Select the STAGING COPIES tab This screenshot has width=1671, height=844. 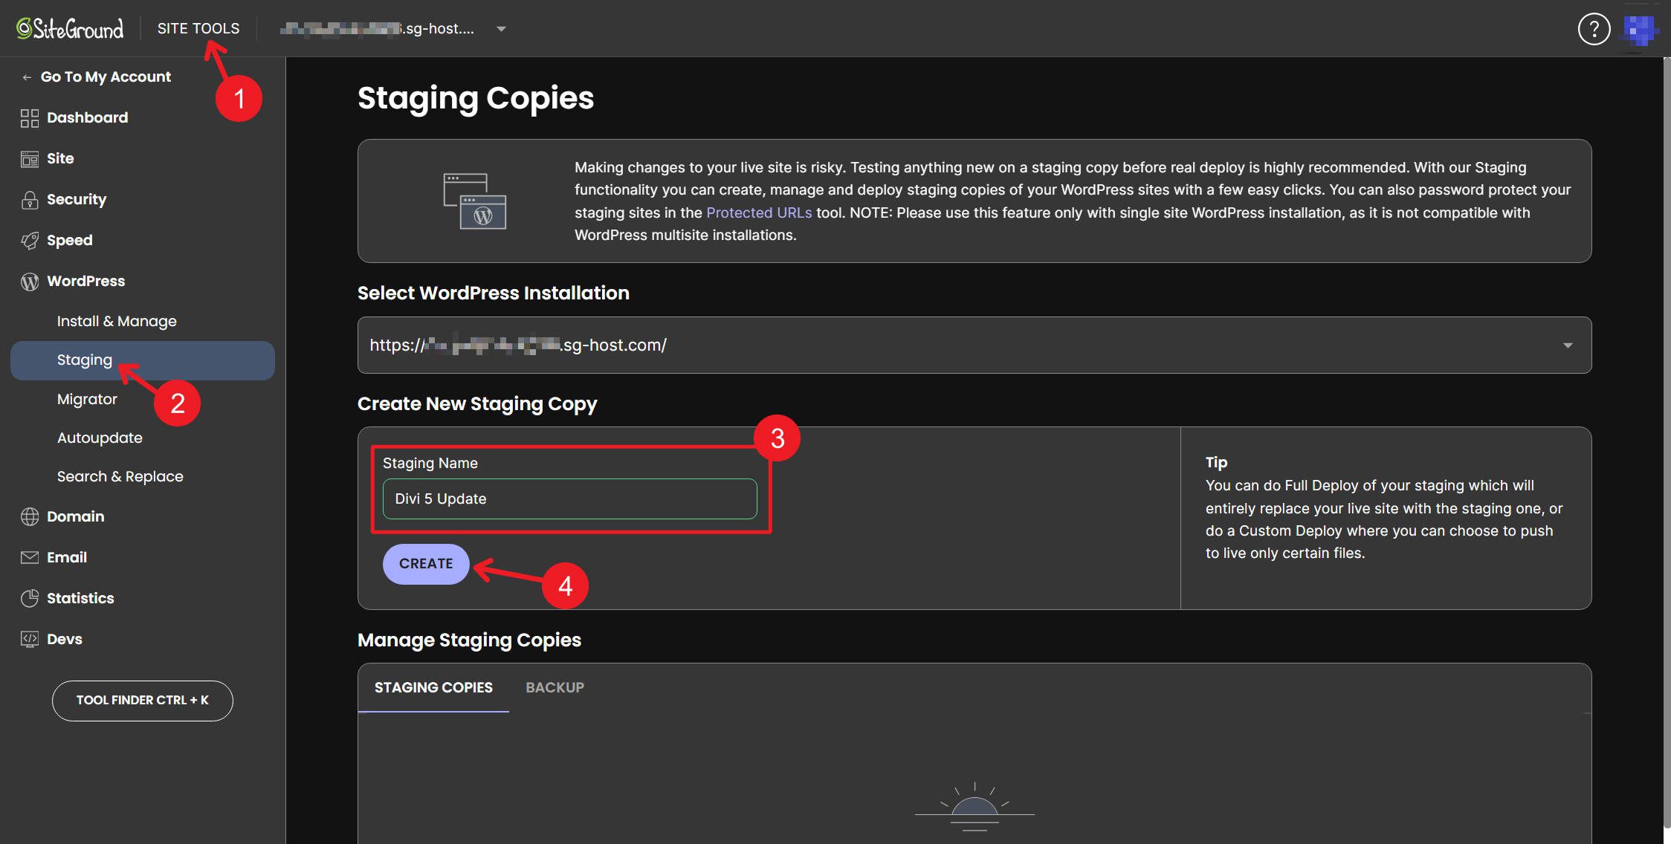coord(433,687)
